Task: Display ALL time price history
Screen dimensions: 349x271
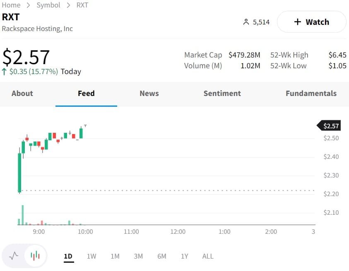Action: [x=208, y=256]
